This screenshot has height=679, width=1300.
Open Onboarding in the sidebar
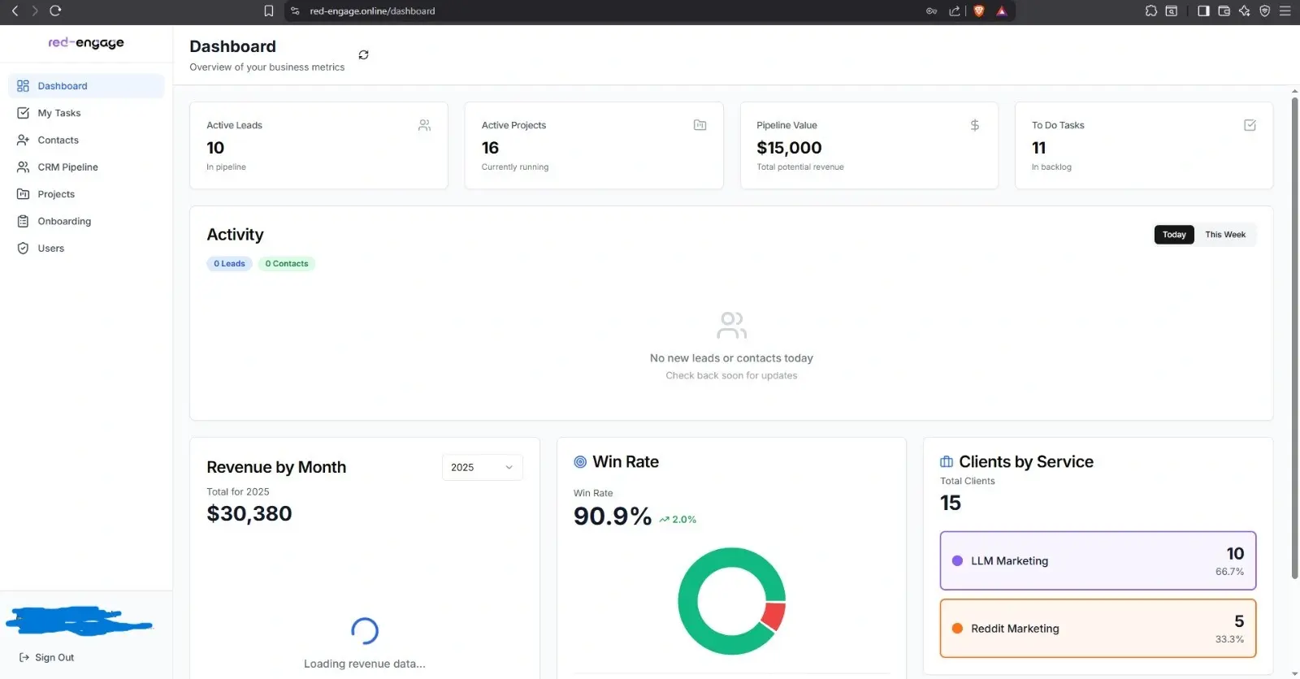[86, 221]
